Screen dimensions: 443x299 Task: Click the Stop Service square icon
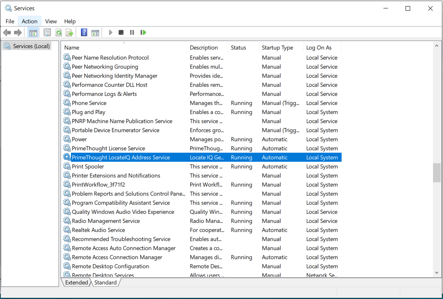121,32
